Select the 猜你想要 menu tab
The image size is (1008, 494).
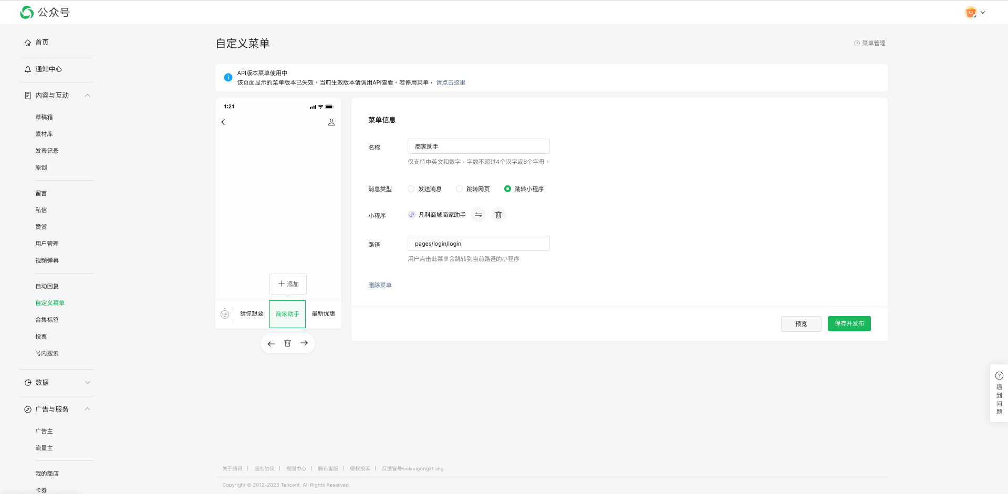coord(252,314)
